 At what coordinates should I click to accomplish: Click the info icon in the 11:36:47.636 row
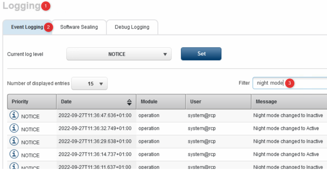point(14,115)
